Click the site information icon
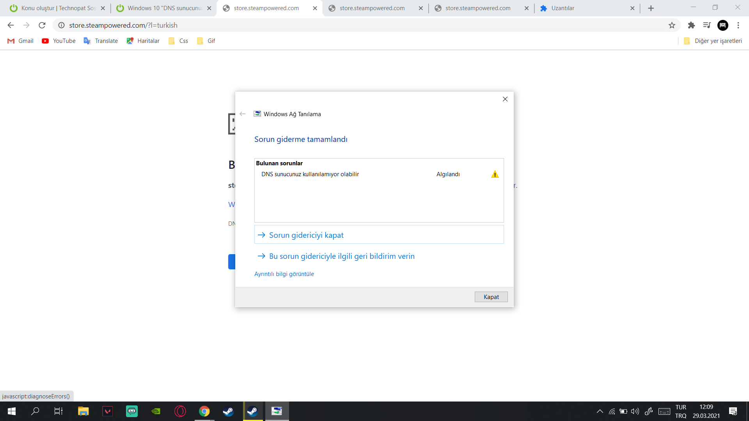749x421 pixels. tap(61, 25)
